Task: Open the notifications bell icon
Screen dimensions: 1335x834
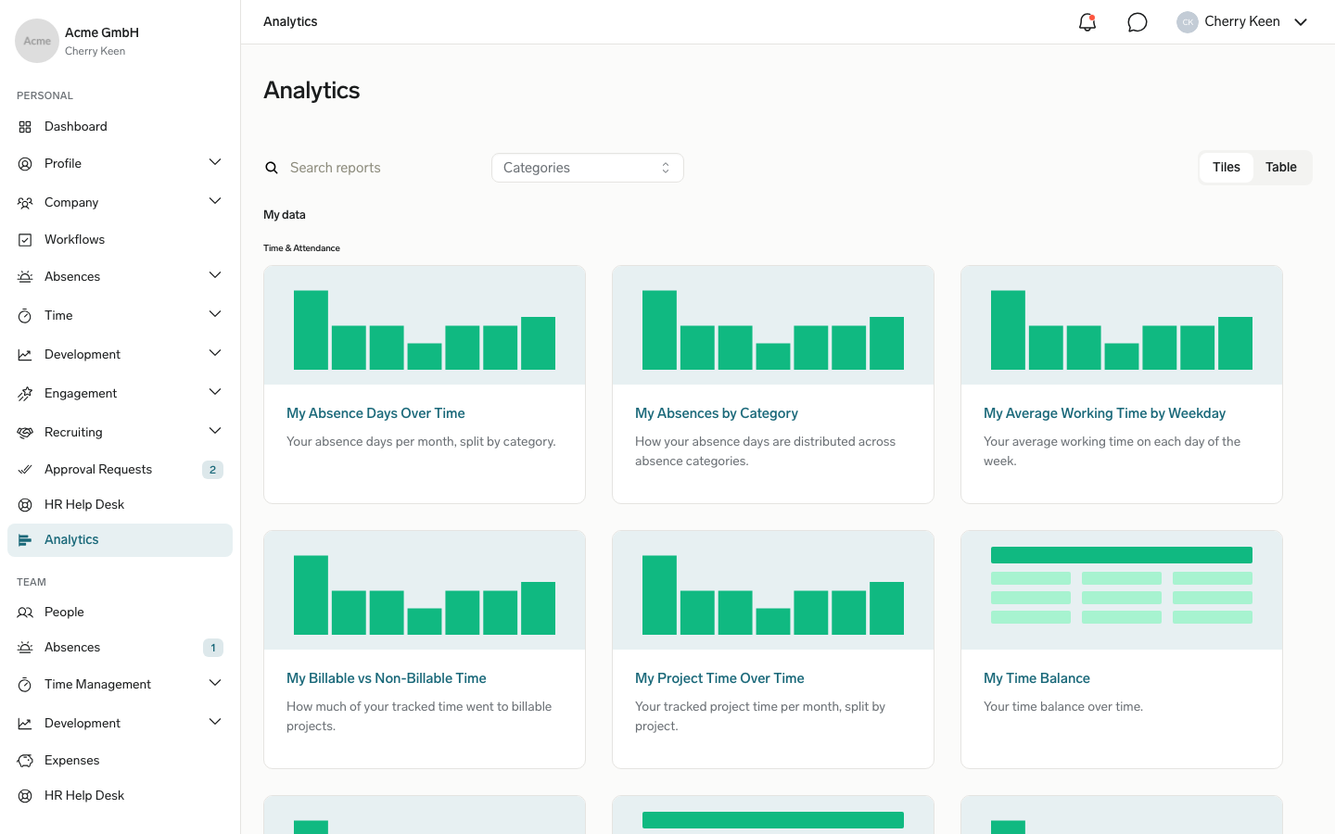Action: tap(1087, 22)
